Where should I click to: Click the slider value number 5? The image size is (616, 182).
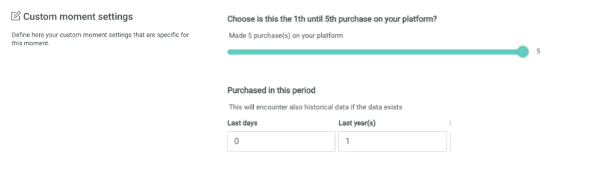[x=538, y=51]
